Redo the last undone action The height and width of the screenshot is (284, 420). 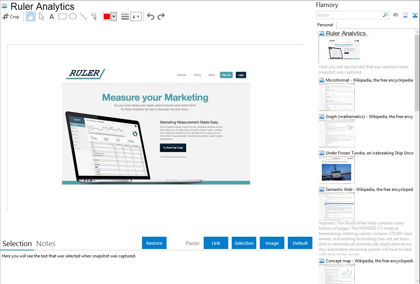click(161, 16)
